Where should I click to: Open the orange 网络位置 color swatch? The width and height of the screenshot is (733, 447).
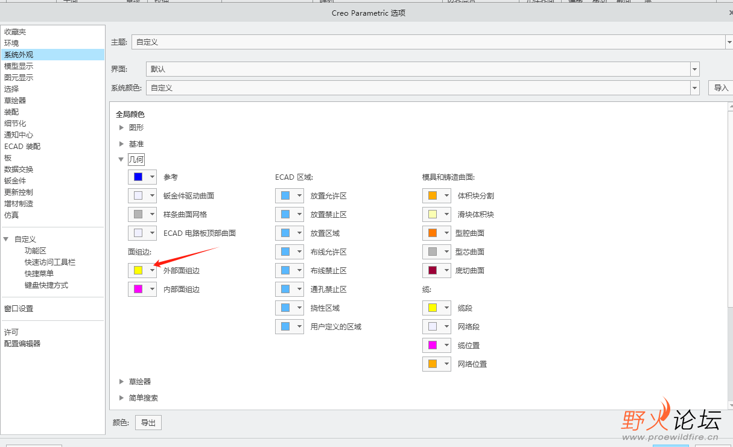(x=437, y=364)
